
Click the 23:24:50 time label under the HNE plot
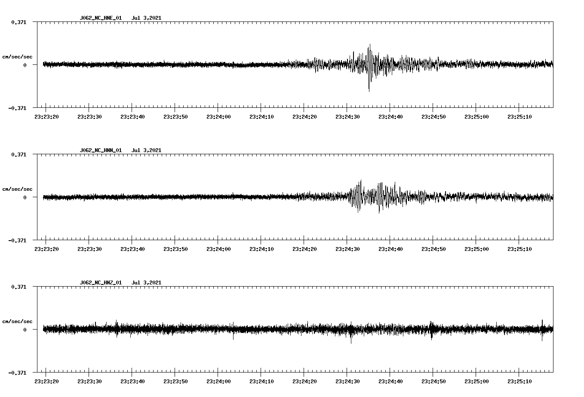[x=433, y=117]
